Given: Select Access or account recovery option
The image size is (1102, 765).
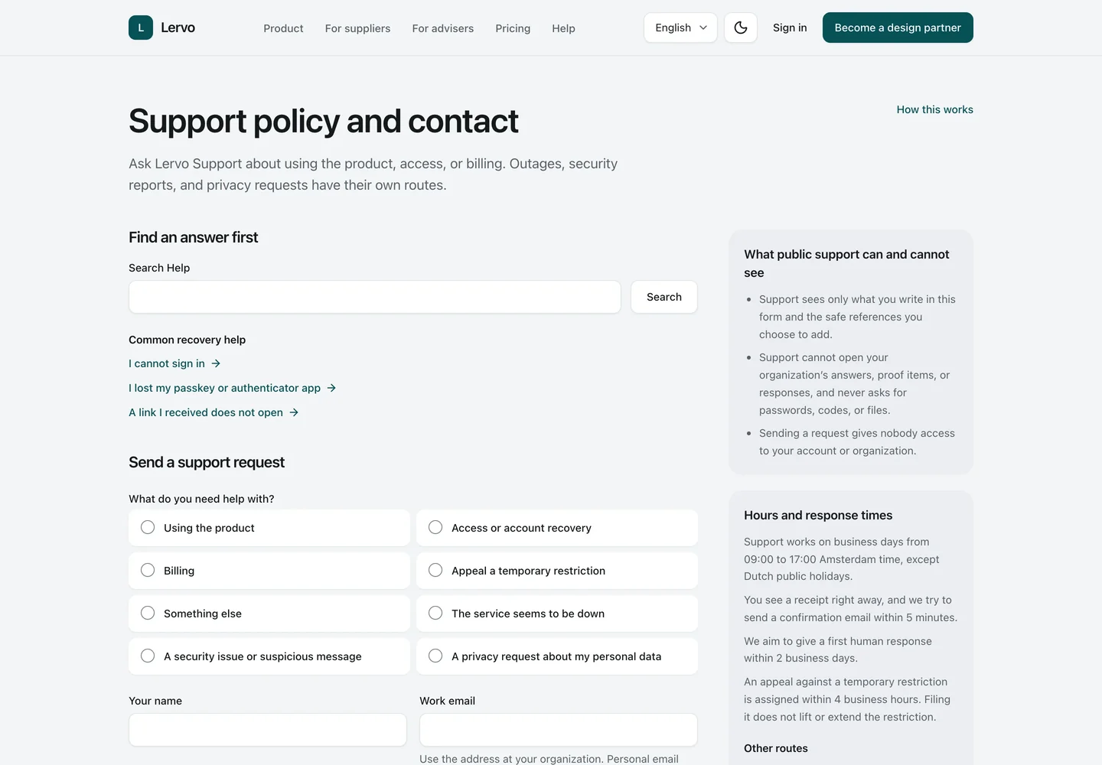Looking at the screenshot, I should point(557,528).
